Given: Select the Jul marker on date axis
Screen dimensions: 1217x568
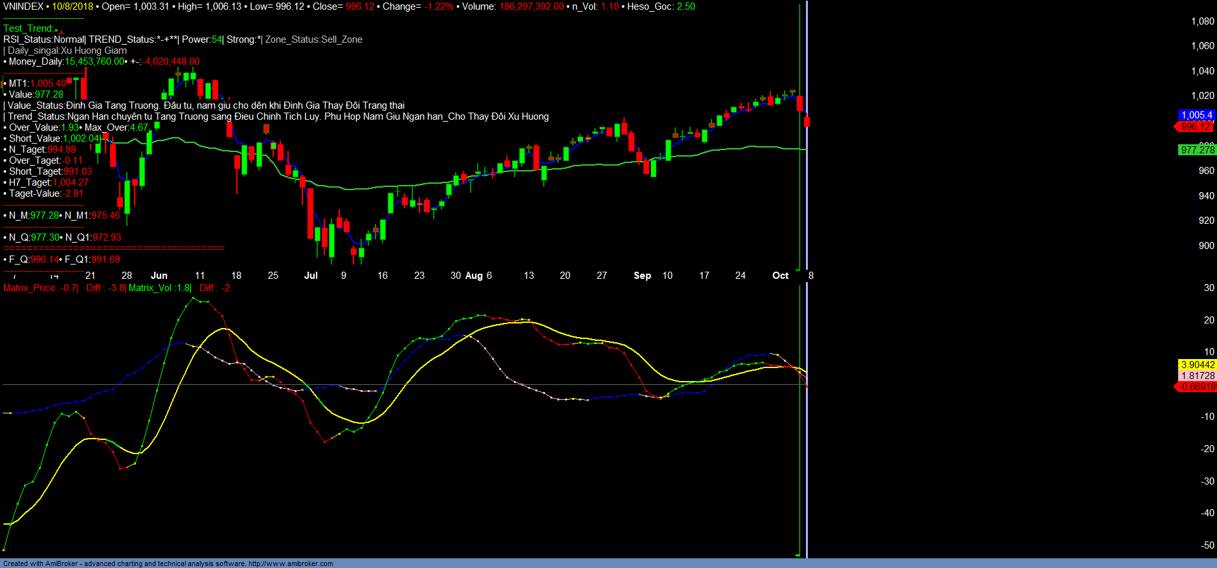Looking at the screenshot, I should pyautogui.click(x=311, y=276).
